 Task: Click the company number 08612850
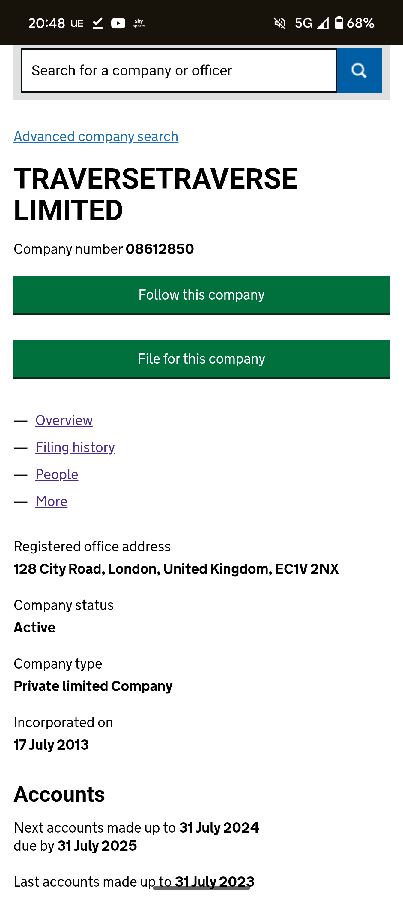coord(160,249)
